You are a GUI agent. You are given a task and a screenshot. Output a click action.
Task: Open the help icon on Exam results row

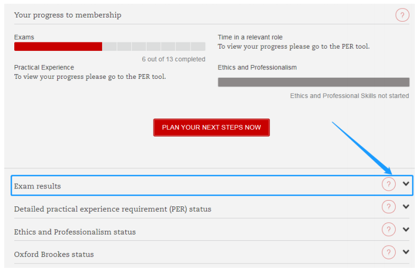(x=388, y=184)
